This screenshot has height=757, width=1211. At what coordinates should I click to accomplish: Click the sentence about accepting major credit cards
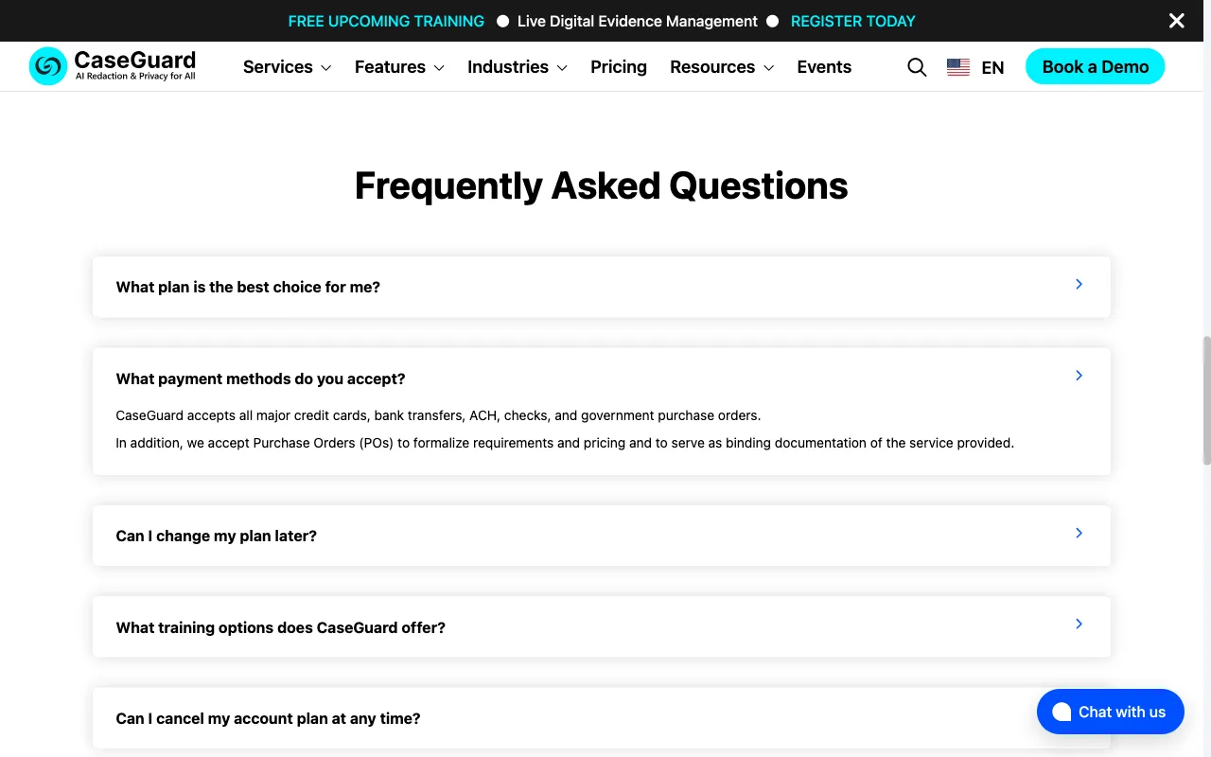(438, 415)
